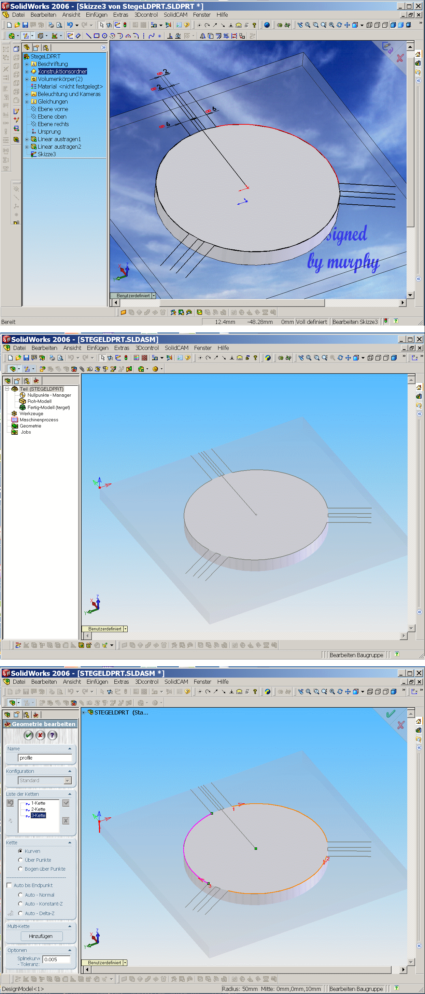Viewport: 425px width, 994px height.
Task: Select the Line sketch tool
Action: click(x=88, y=36)
